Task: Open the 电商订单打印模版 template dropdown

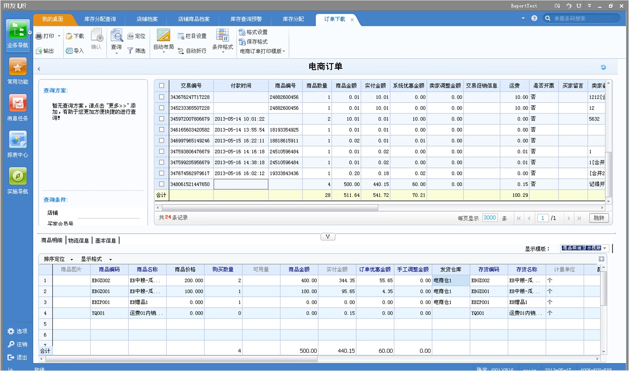Action: [x=262, y=51]
